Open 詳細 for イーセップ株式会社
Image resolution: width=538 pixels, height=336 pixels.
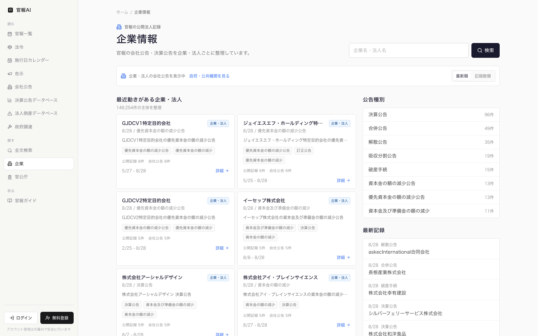(344, 257)
